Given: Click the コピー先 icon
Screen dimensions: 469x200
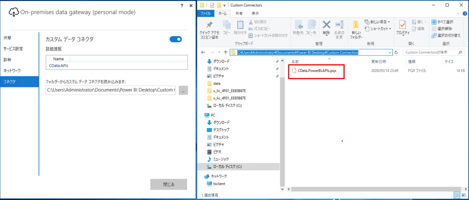Looking at the screenshot, I should pos(311,25).
